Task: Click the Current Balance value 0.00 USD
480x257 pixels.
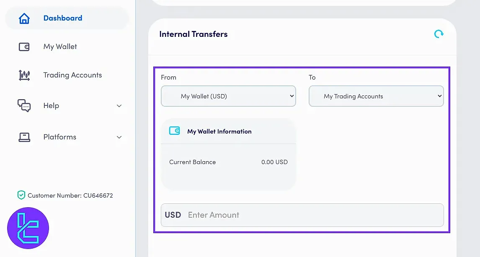Action: tap(275, 162)
